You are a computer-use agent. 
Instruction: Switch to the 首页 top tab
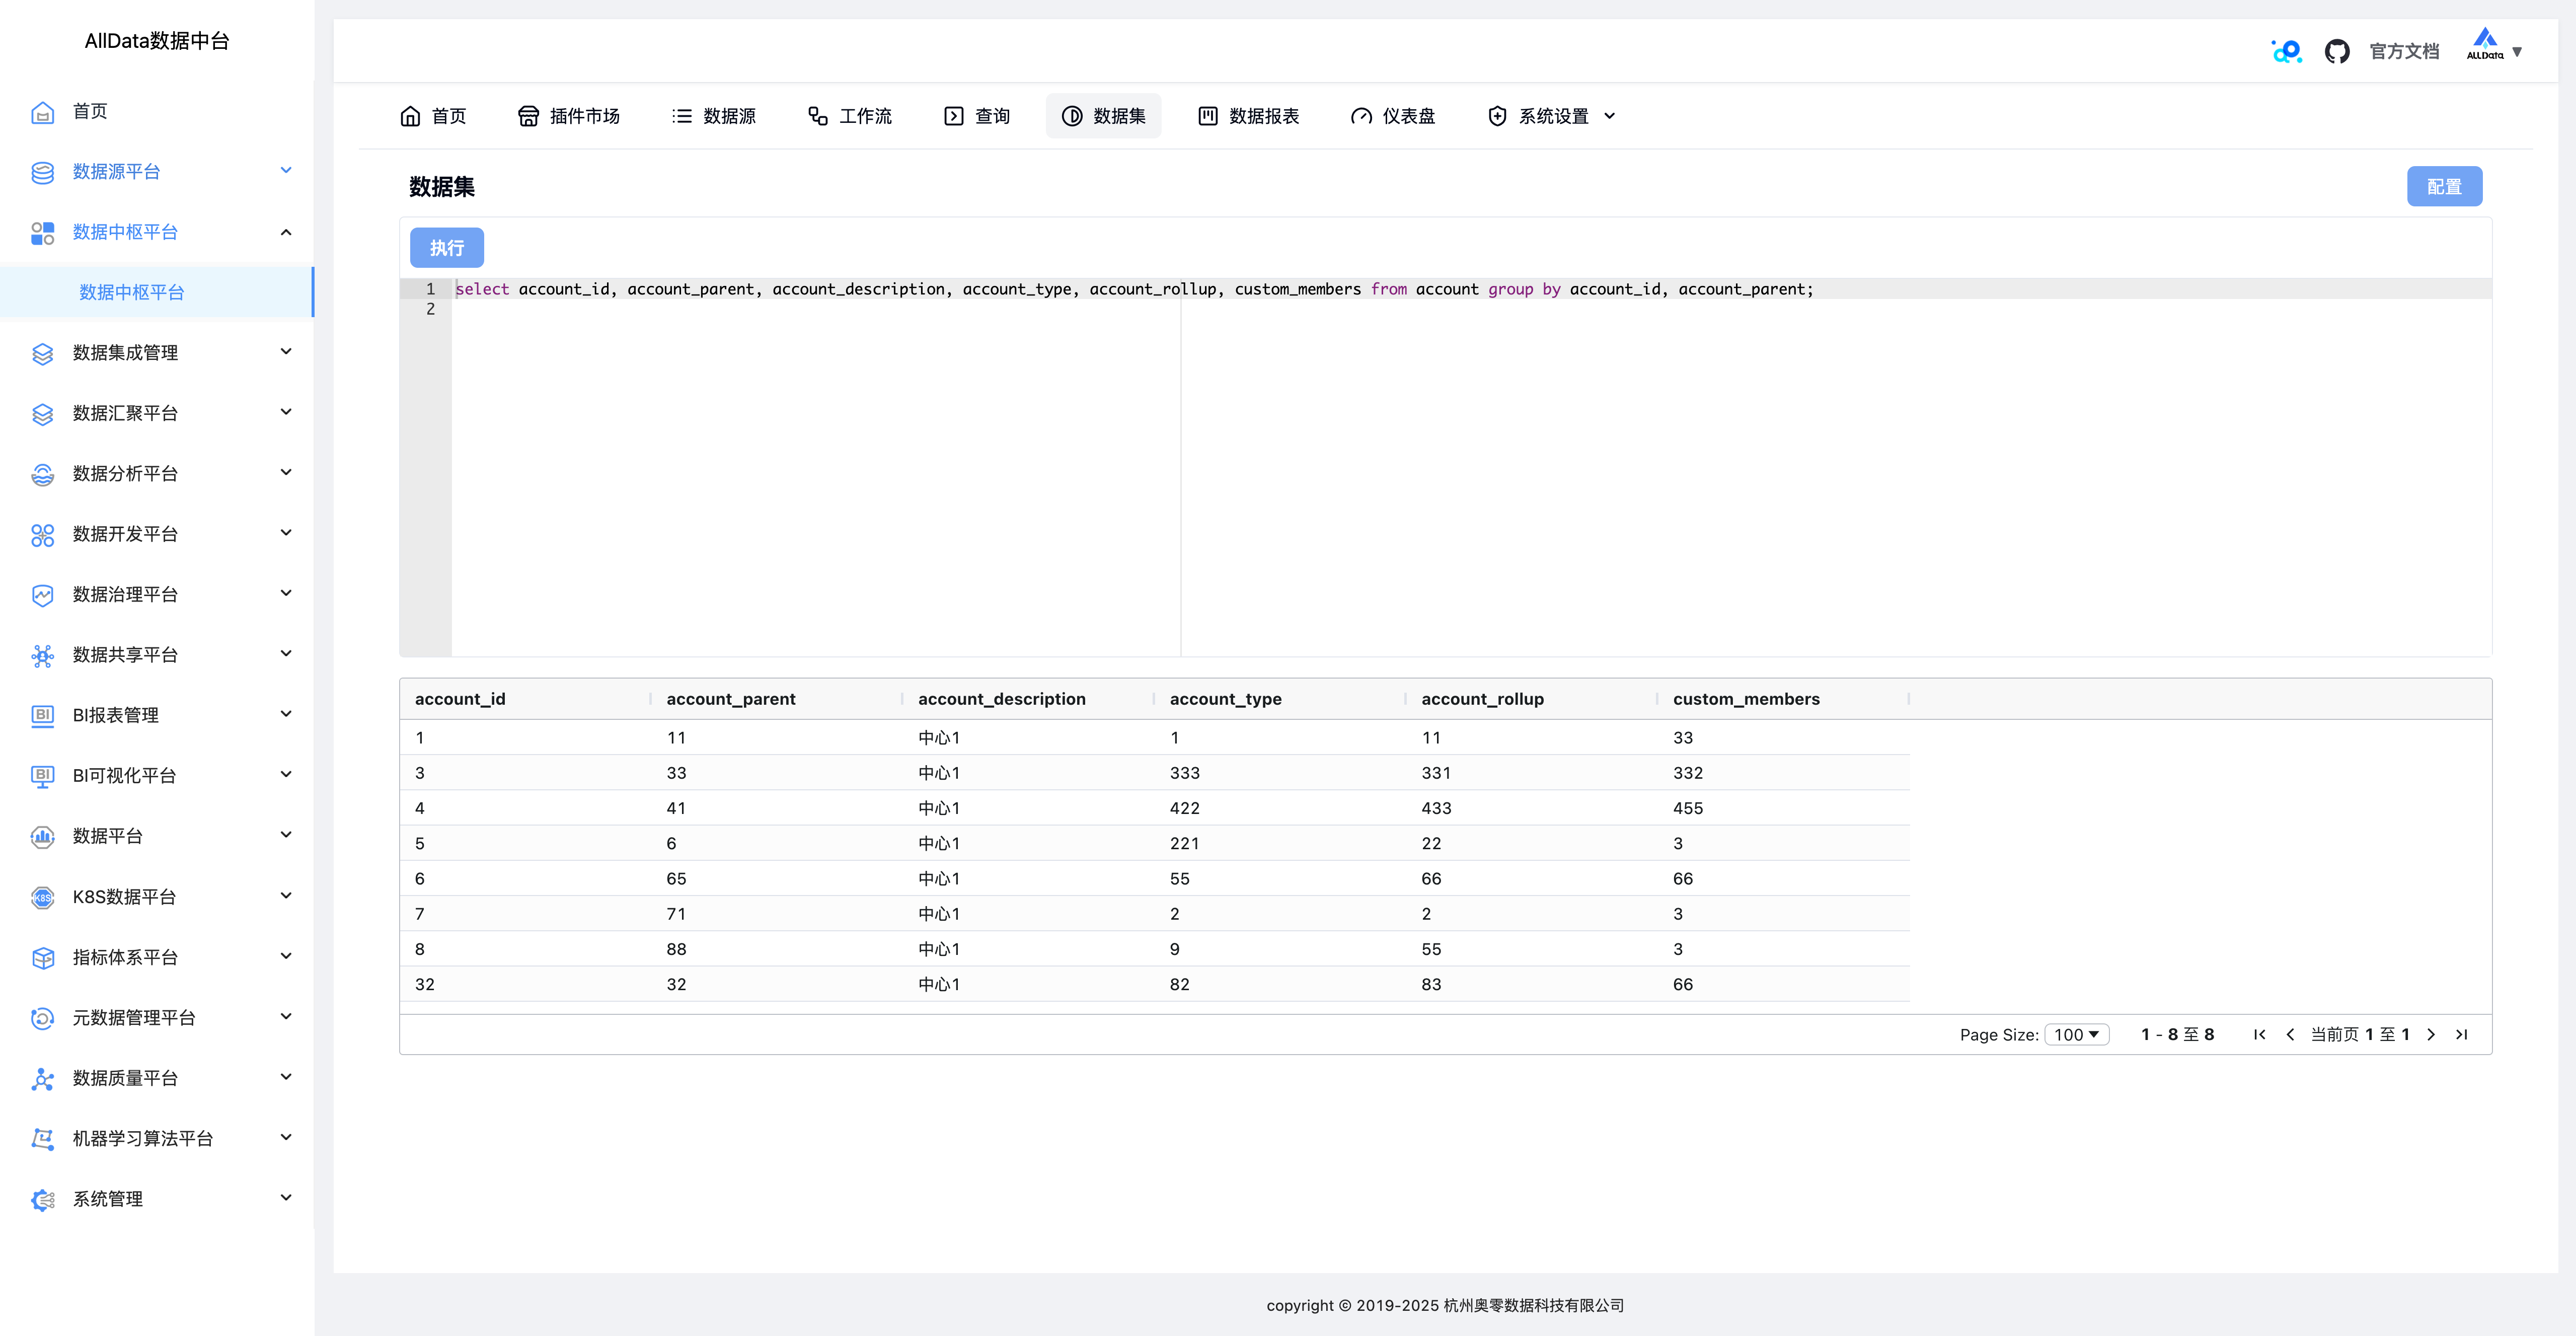(x=433, y=116)
